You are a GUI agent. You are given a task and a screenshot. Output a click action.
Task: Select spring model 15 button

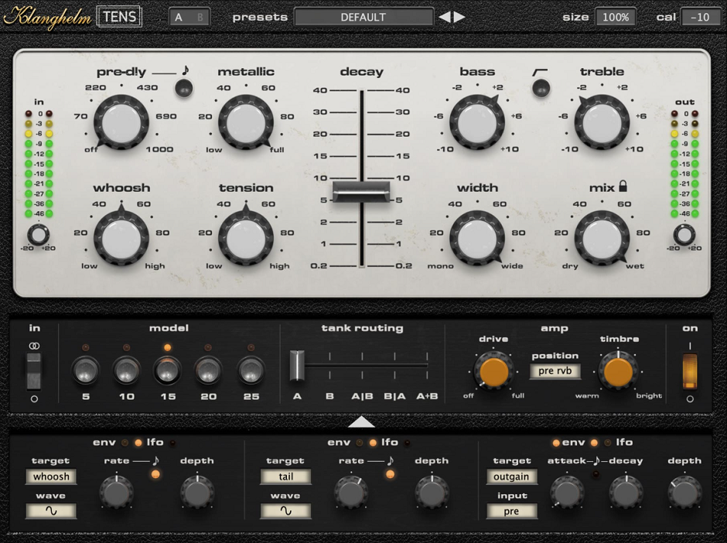(167, 371)
